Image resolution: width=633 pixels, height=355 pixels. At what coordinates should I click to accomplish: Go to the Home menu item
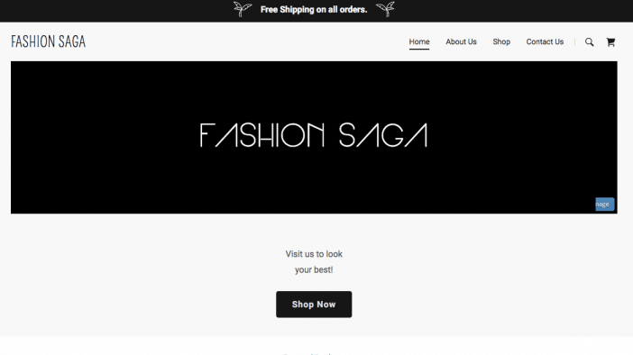419,41
